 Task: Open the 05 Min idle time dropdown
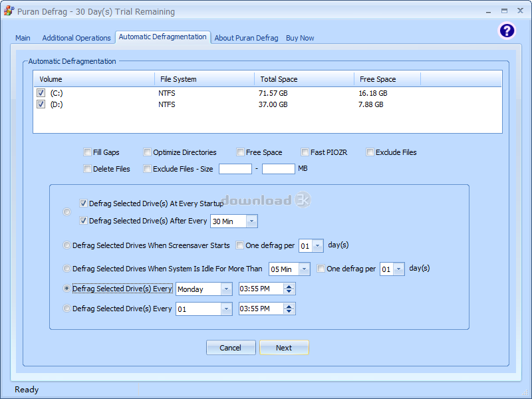point(304,269)
